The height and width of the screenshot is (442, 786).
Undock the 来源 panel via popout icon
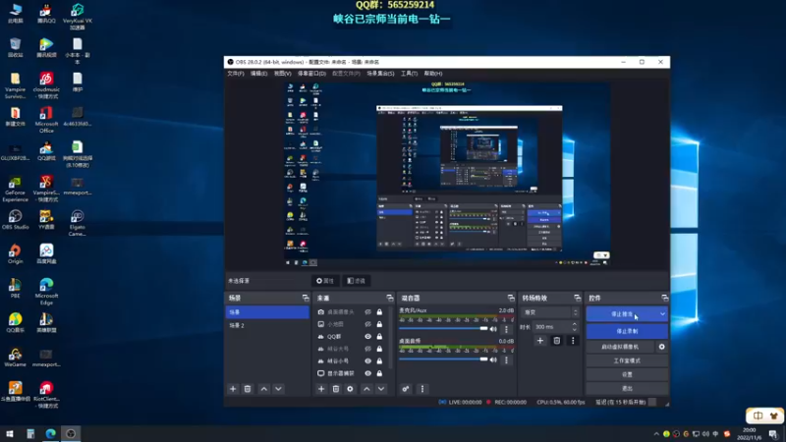389,298
